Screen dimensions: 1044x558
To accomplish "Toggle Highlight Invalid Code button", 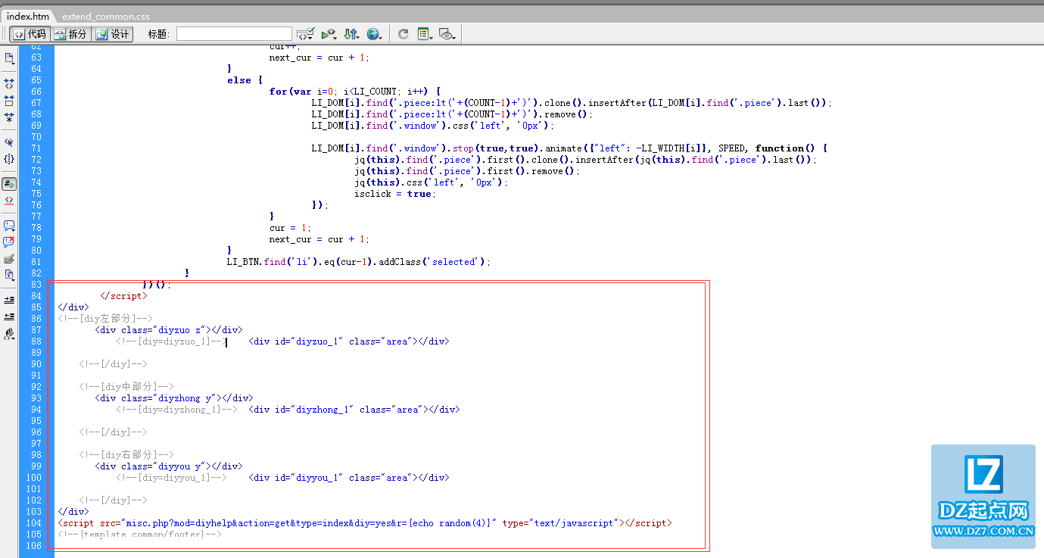I will click(x=9, y=201).
